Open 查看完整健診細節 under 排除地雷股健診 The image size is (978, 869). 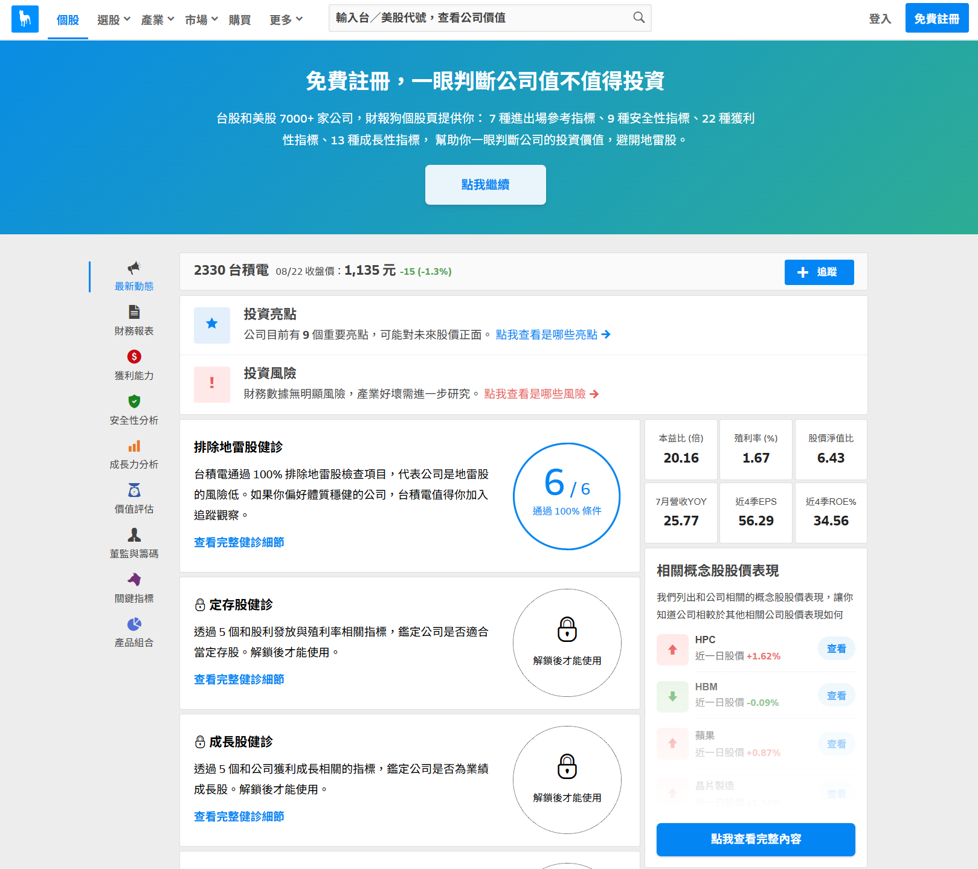click(239, 542)
